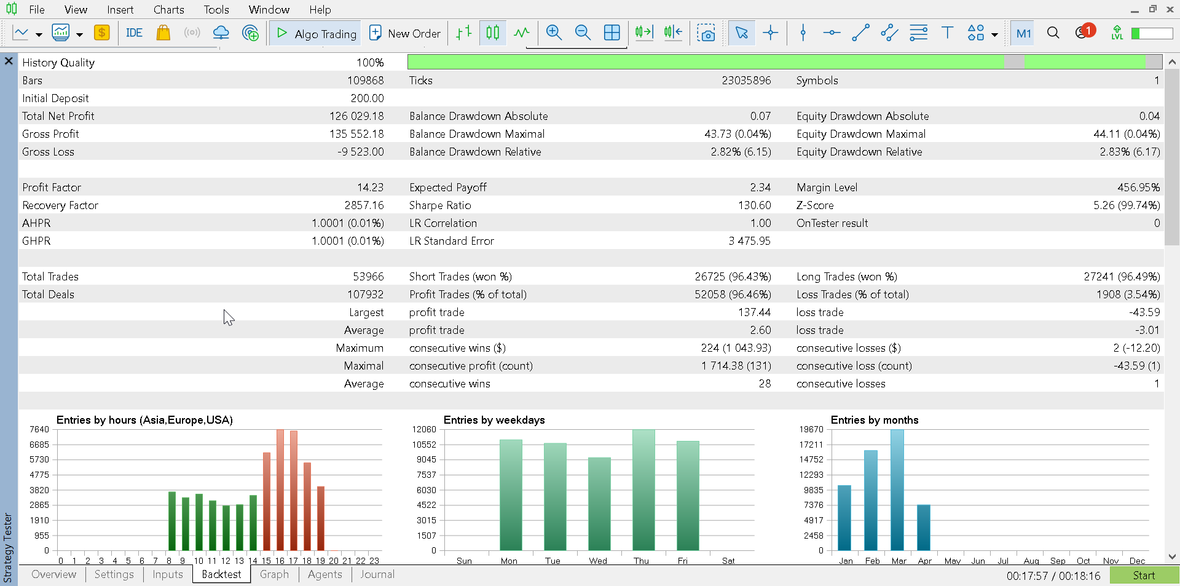This screenshot has height=586, width=1180.
Task: Switch to the Overview tab
Action: point(54,574)
